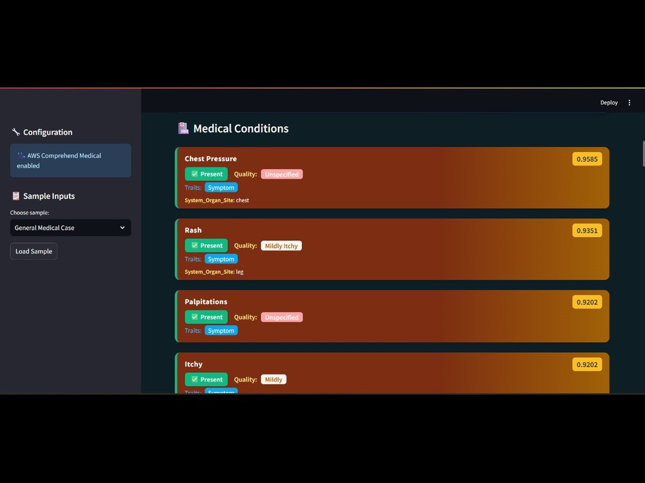Click the Mildly Itchy quality tag
Viewport: 645px width, 483px height.
tap(281, 245)
